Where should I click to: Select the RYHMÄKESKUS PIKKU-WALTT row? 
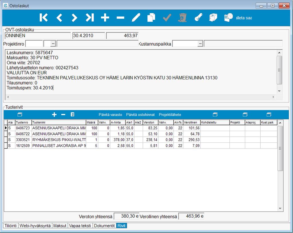(x=140, y=140)
